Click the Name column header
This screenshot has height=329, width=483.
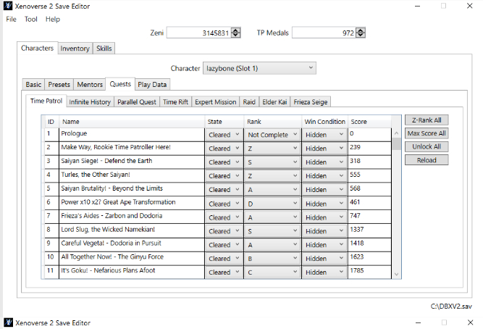[x=132, y=122]
